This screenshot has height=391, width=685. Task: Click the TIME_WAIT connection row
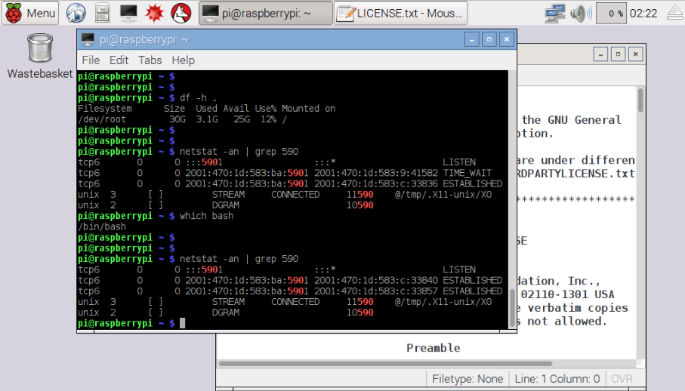click(x=285, y=173)
